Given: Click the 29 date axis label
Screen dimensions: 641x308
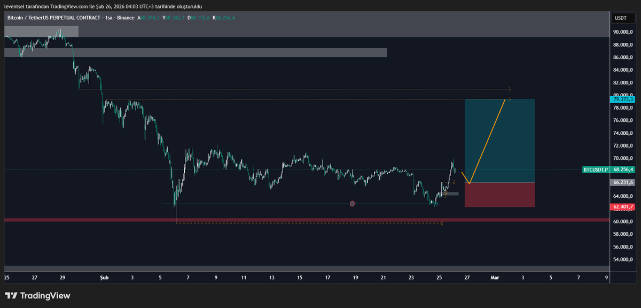Looking at the screenshot, I should pos(62,278).
